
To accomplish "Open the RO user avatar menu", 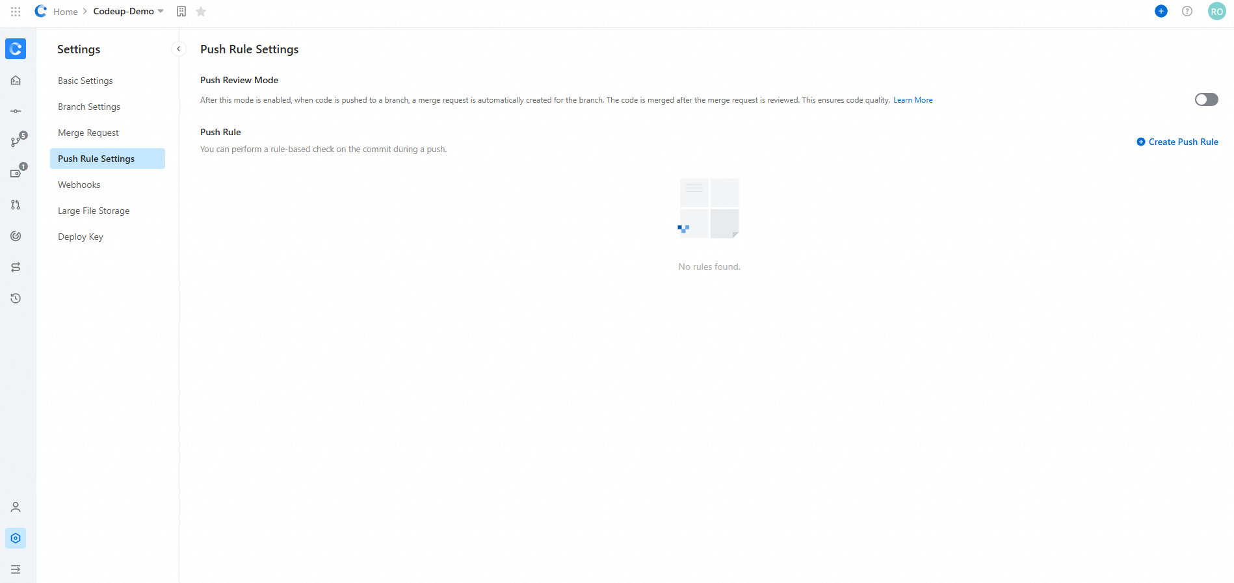I will [x=1217, y=11].
